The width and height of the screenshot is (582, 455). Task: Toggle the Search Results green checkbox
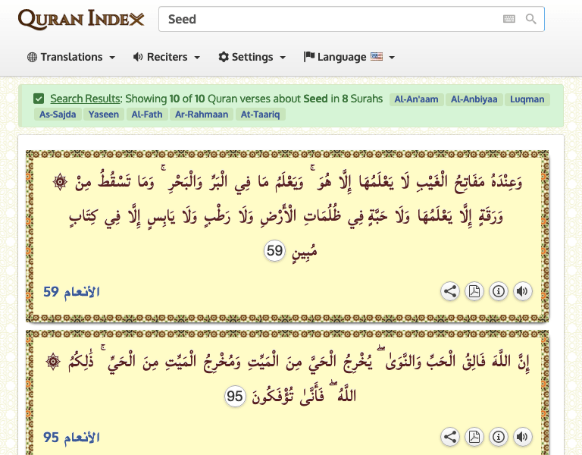click(39, 99)
